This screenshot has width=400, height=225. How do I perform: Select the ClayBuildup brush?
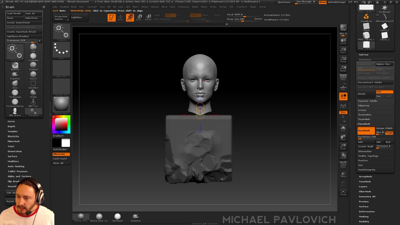[33, 57]
